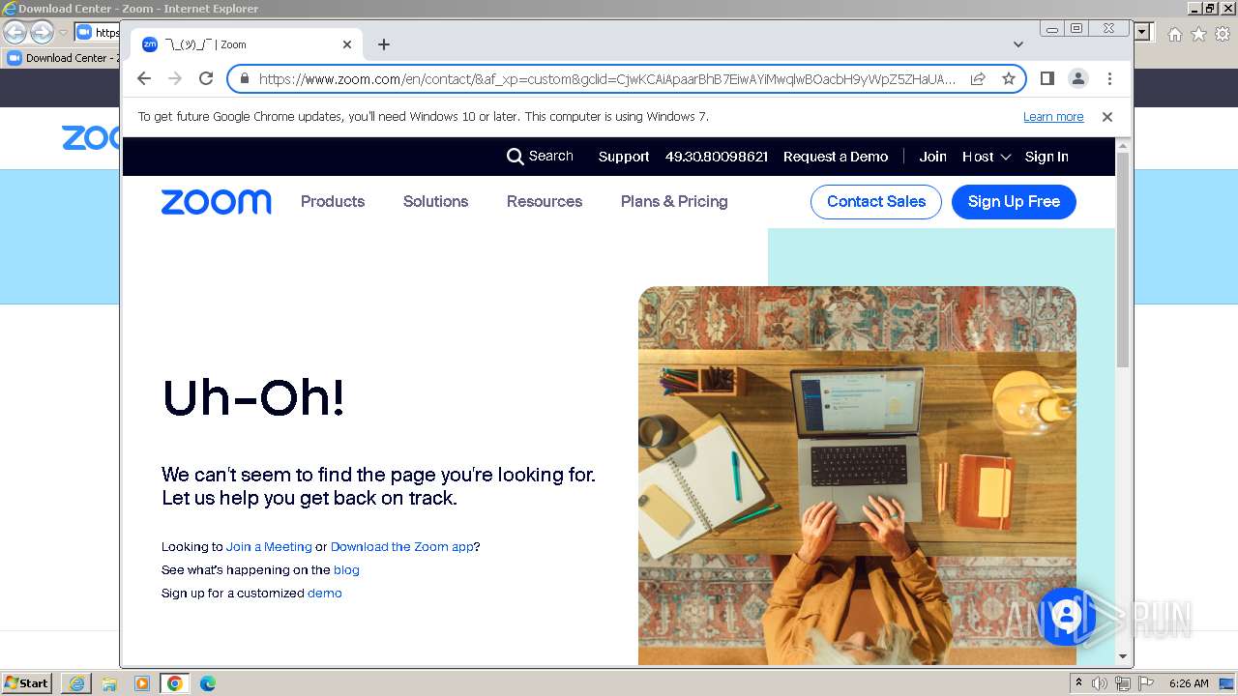Click Join in the top bar
Image resolution: width=1238 pixels, height=696 pixels.
click(932, 157)
